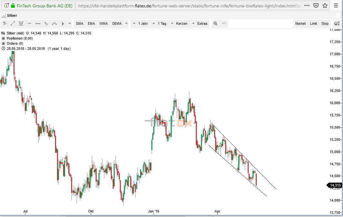Click the FinTech Group Bank AG certificate label
Viewport: 343px width, 217px height.
(45, 6)
